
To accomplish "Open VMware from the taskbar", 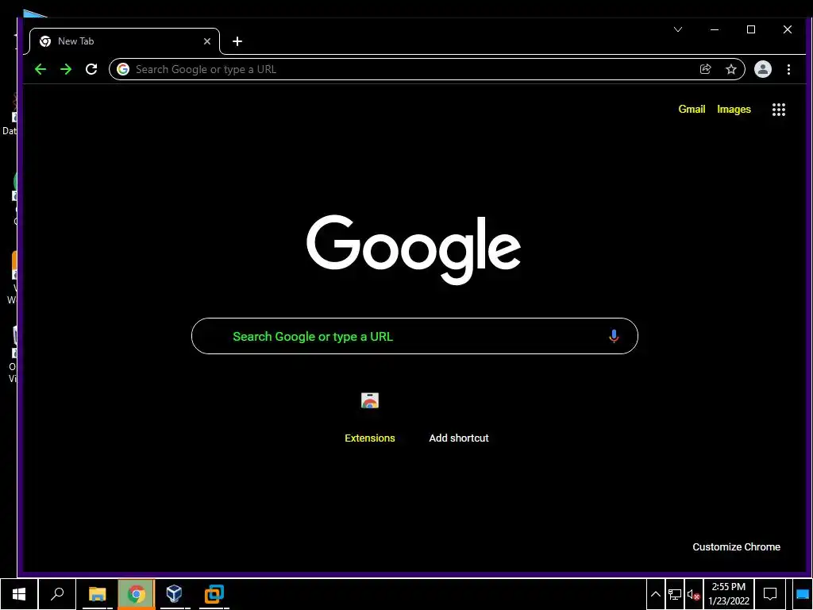I will pyautogui.click(x=214, y=594).
